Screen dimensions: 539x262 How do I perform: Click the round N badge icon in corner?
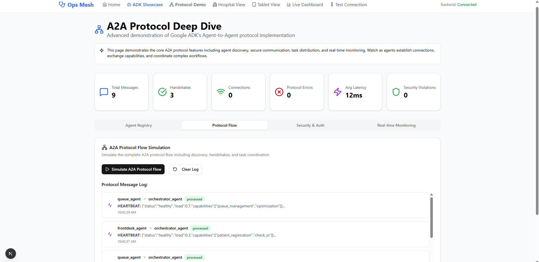tap(11, 254)
